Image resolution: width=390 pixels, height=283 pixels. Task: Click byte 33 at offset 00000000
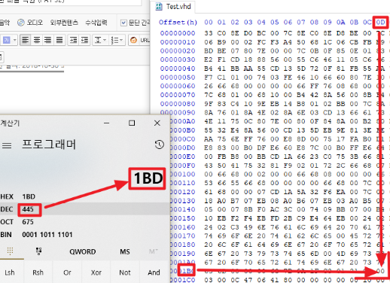[x=209, y=33]
